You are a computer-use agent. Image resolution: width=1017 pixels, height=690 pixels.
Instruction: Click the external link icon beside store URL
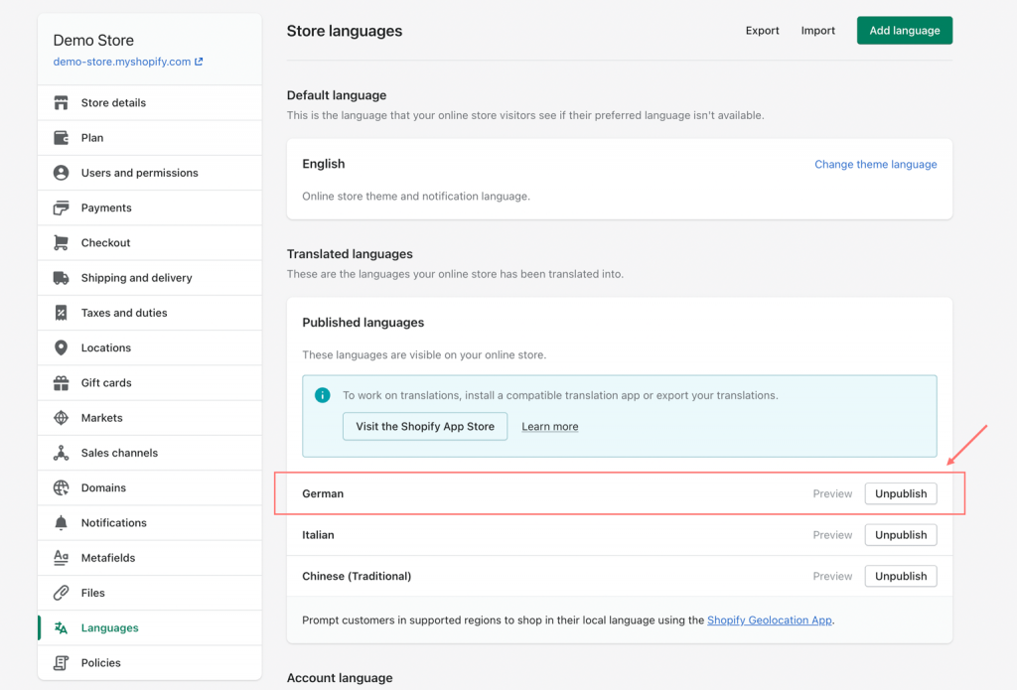pos(199,62)
